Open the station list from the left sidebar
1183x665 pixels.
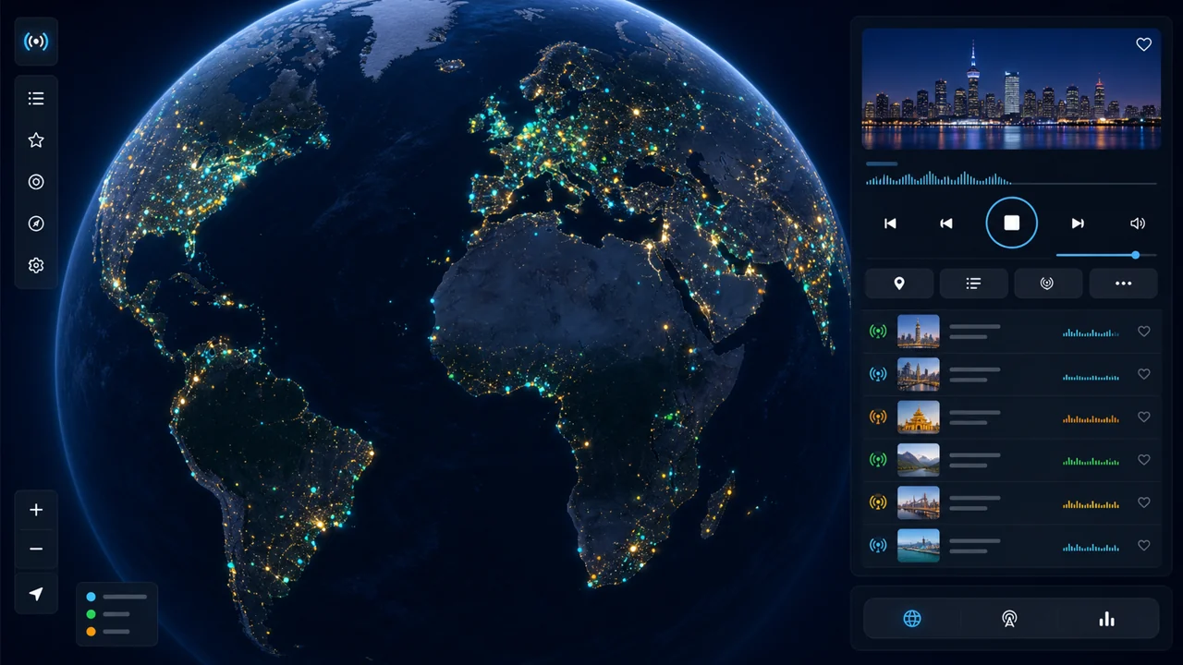36,98
